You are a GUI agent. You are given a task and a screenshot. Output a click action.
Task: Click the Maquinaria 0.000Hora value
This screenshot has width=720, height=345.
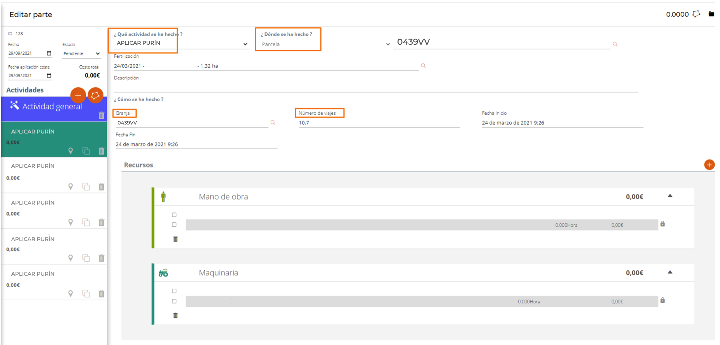529,302
